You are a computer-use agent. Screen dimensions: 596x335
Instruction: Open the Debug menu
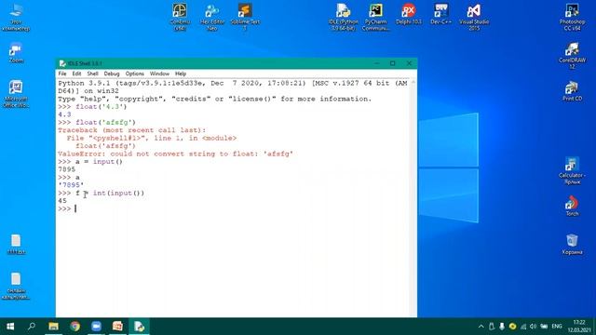point(112,74)
